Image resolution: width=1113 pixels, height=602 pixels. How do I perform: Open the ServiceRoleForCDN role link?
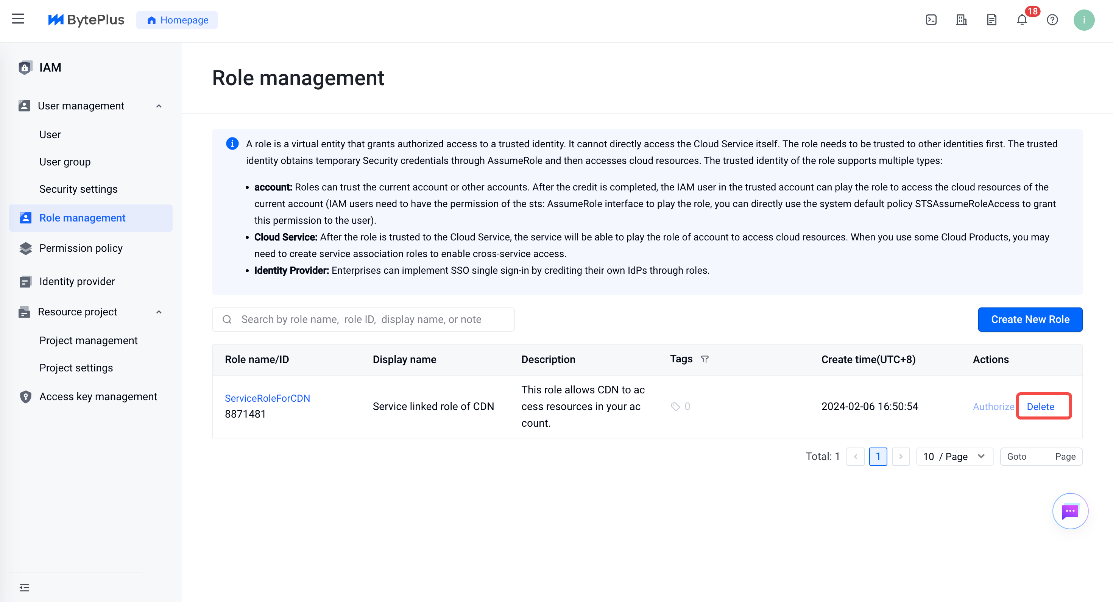(x=267, y=398)
